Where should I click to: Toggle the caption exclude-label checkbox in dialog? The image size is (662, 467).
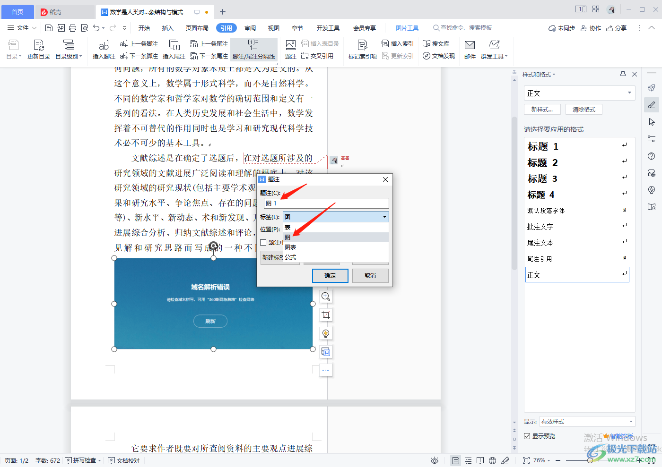coord(263,242)
